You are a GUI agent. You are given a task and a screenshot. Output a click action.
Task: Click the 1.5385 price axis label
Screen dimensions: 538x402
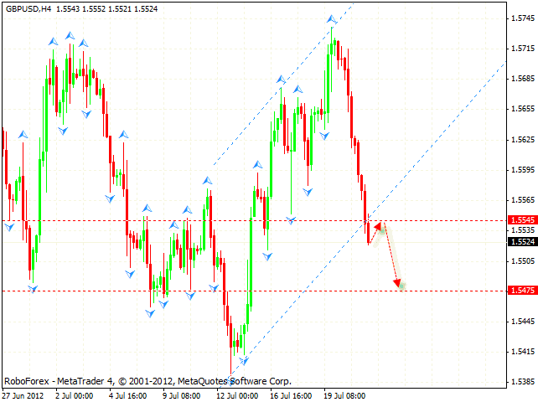coord(522,381)
